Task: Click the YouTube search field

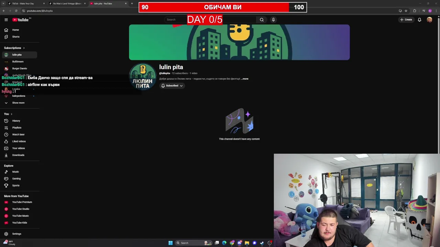Action: (210, 20)
